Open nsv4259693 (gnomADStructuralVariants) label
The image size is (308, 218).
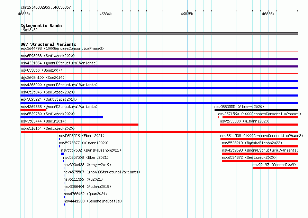[x=260, y=150]
